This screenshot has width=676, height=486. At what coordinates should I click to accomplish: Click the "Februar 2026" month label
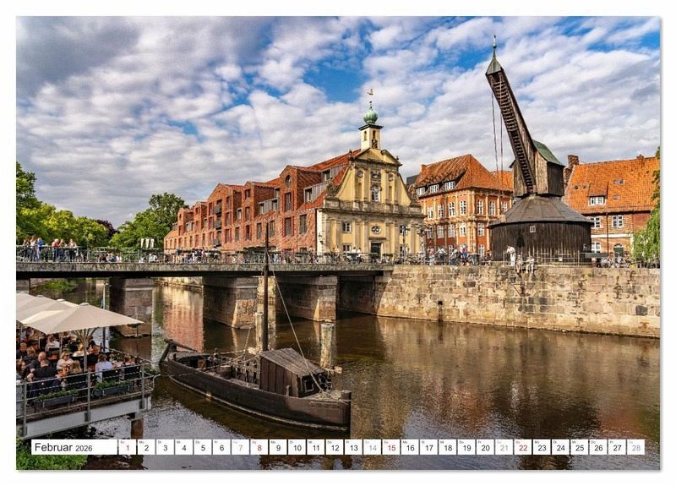(x=63, y=447)
